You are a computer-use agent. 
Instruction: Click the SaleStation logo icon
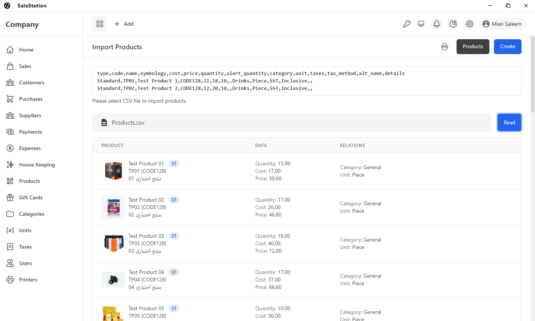coord(7,6)
